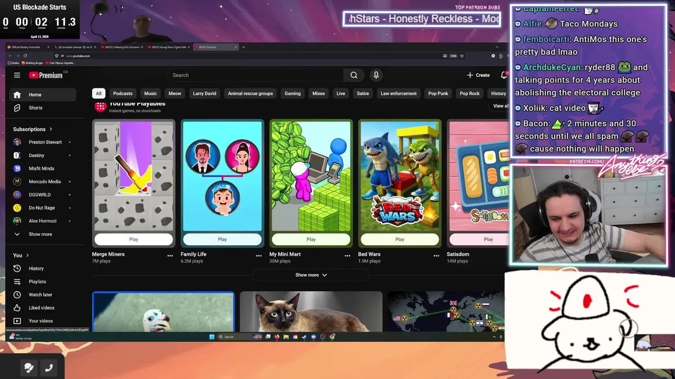675x379 pixels.
Task: Open the Alex Hormozi subscription
Action: [x=42, y=221]
